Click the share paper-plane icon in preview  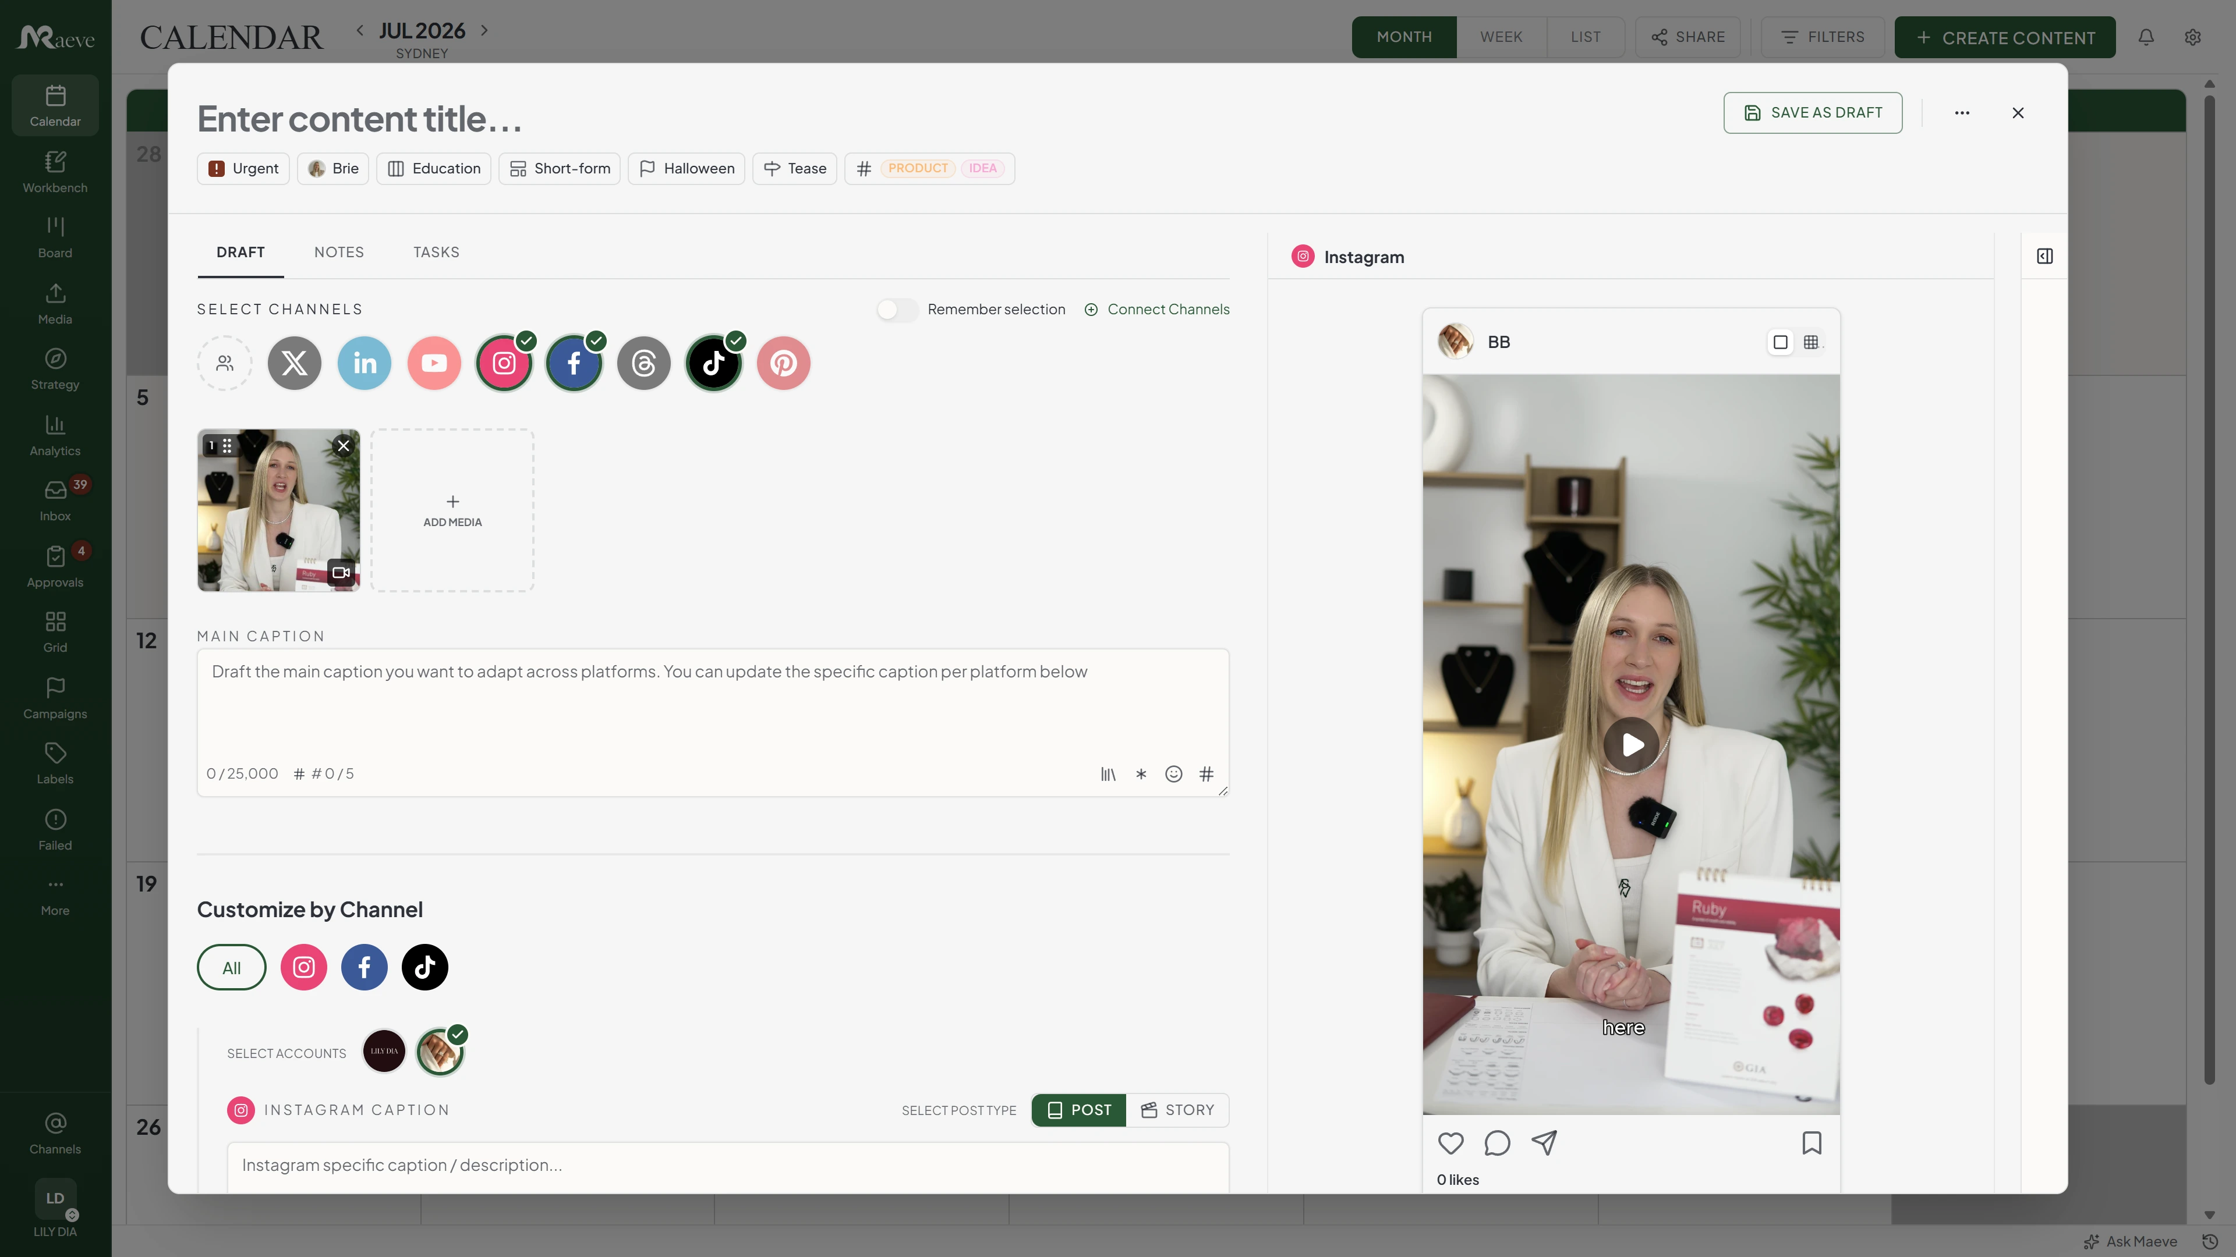[x=1544, y=1144]
